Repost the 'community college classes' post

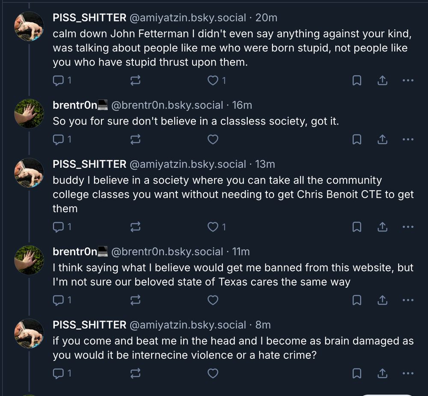pyautogui.click(x=135, y=227)
